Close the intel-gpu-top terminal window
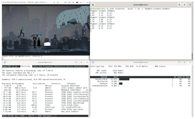Image resolution: width=195 pixels, height=119 pixels. point(190,62)
